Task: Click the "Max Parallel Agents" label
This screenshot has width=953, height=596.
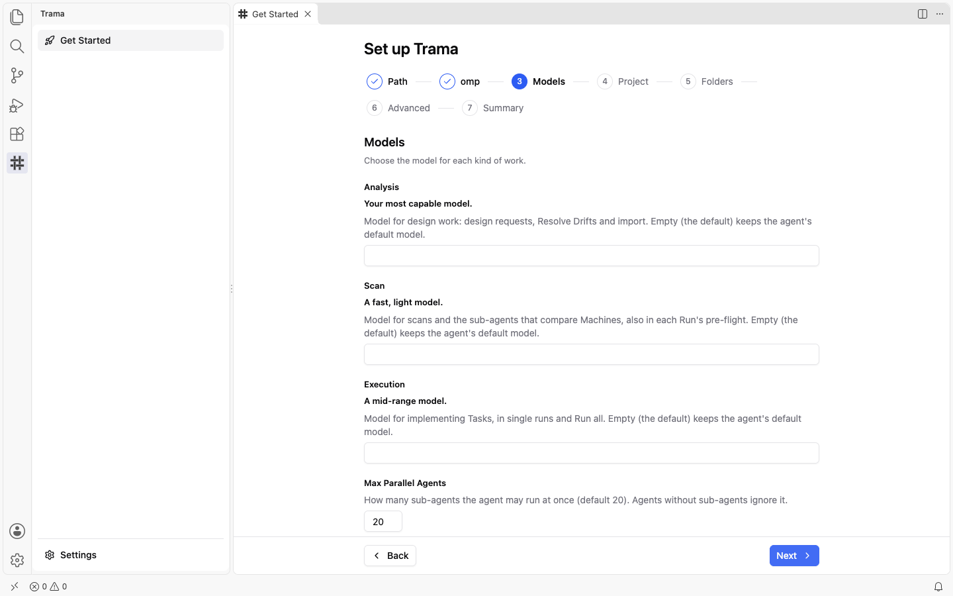Action: (405, 483)
